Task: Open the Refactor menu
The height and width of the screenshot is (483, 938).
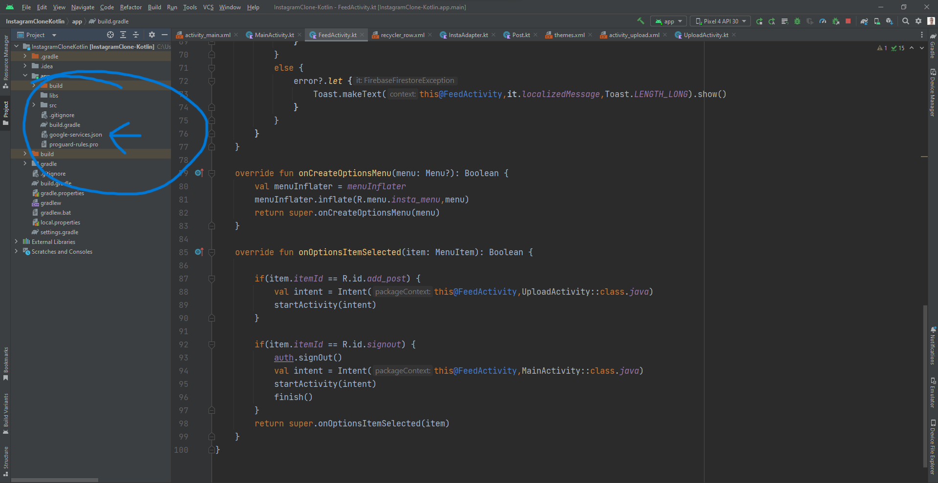Action: click(130, 7)
